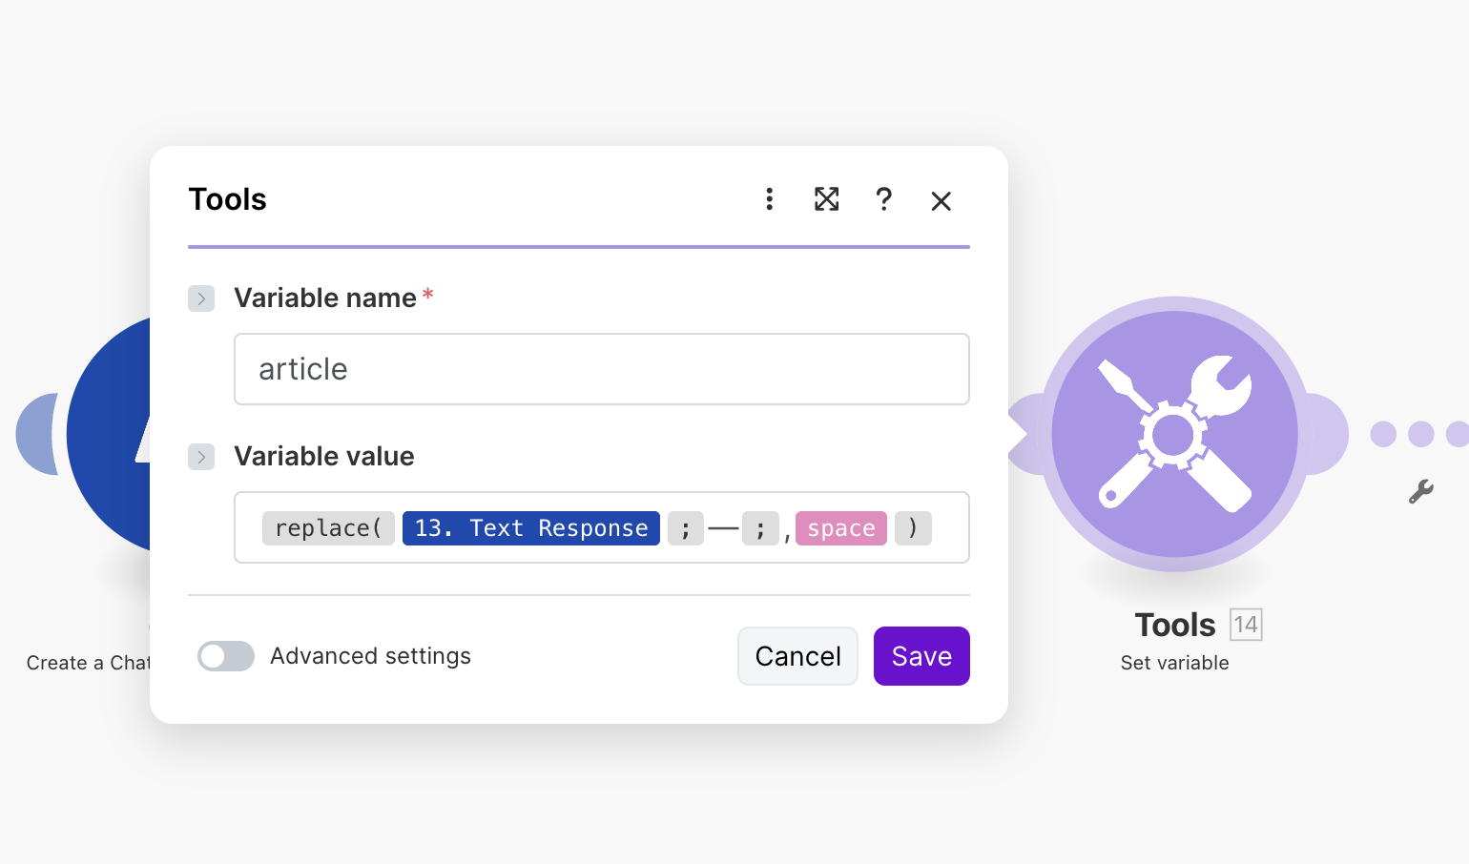Click the 14 badge next to Tools label
This screenshot has width=1469, height=864.
(x=1246, y=625)
